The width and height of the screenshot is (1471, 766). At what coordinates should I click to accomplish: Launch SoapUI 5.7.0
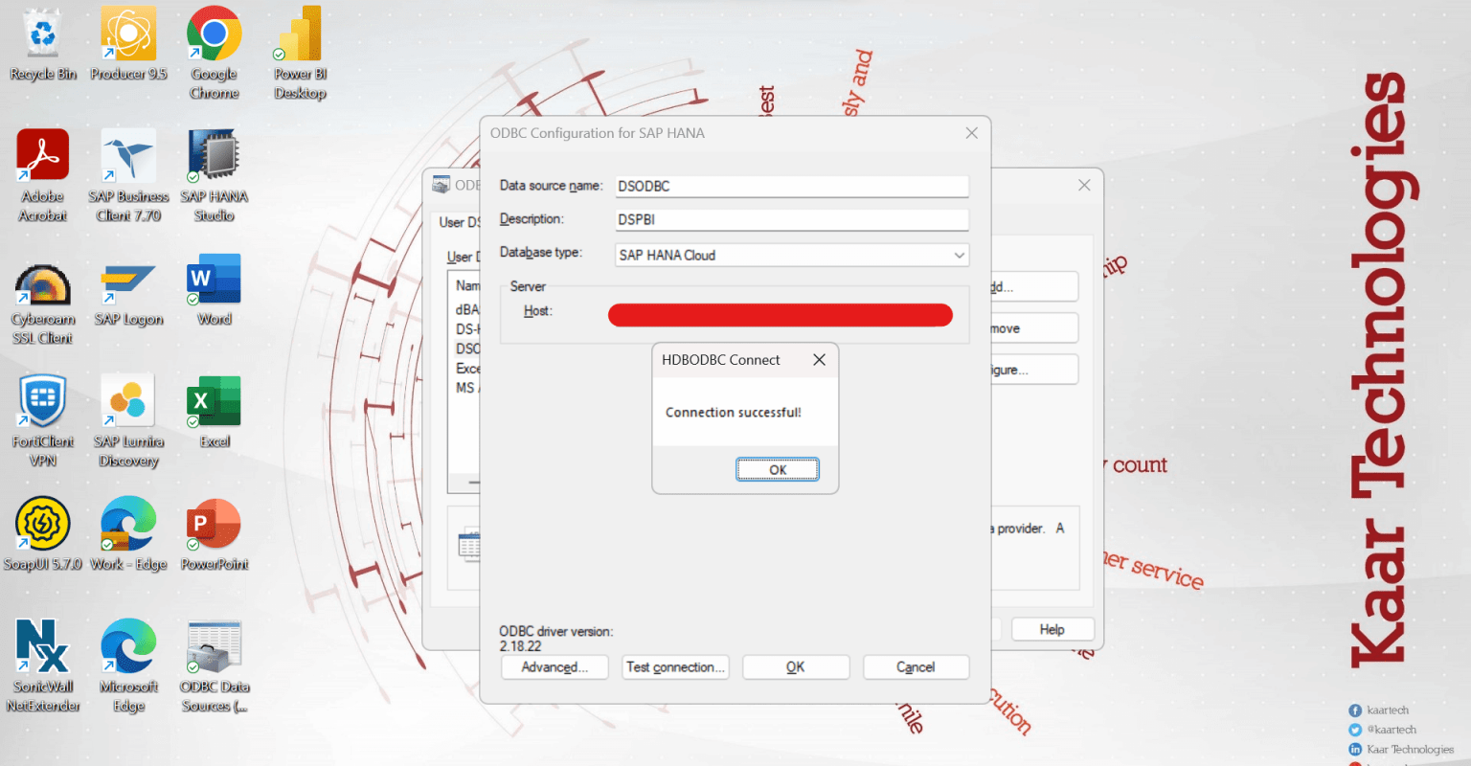pos(42,522)
